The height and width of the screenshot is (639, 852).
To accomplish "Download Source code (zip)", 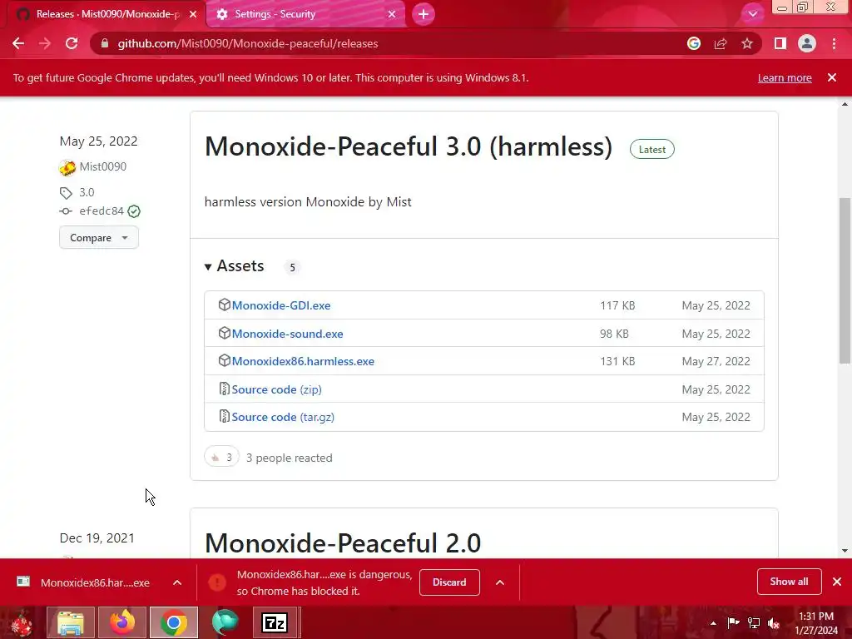I will [276, 389].
